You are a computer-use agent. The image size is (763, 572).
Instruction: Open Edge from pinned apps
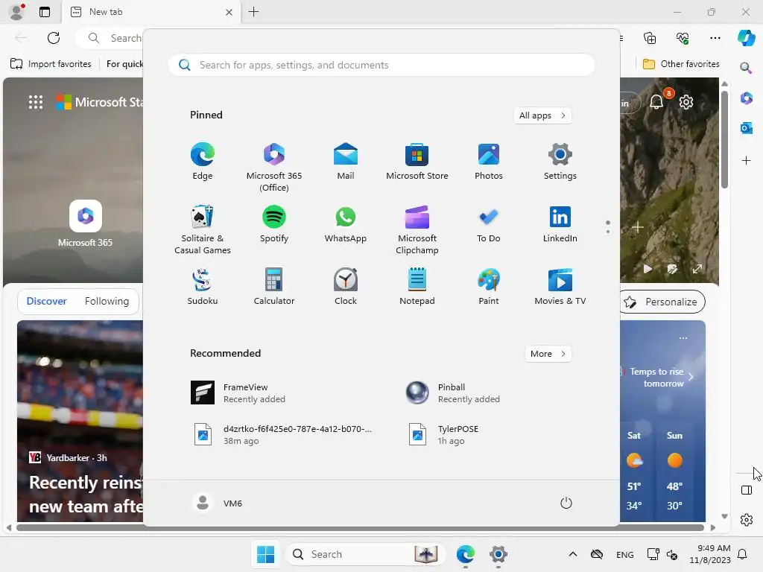[203, 162]
